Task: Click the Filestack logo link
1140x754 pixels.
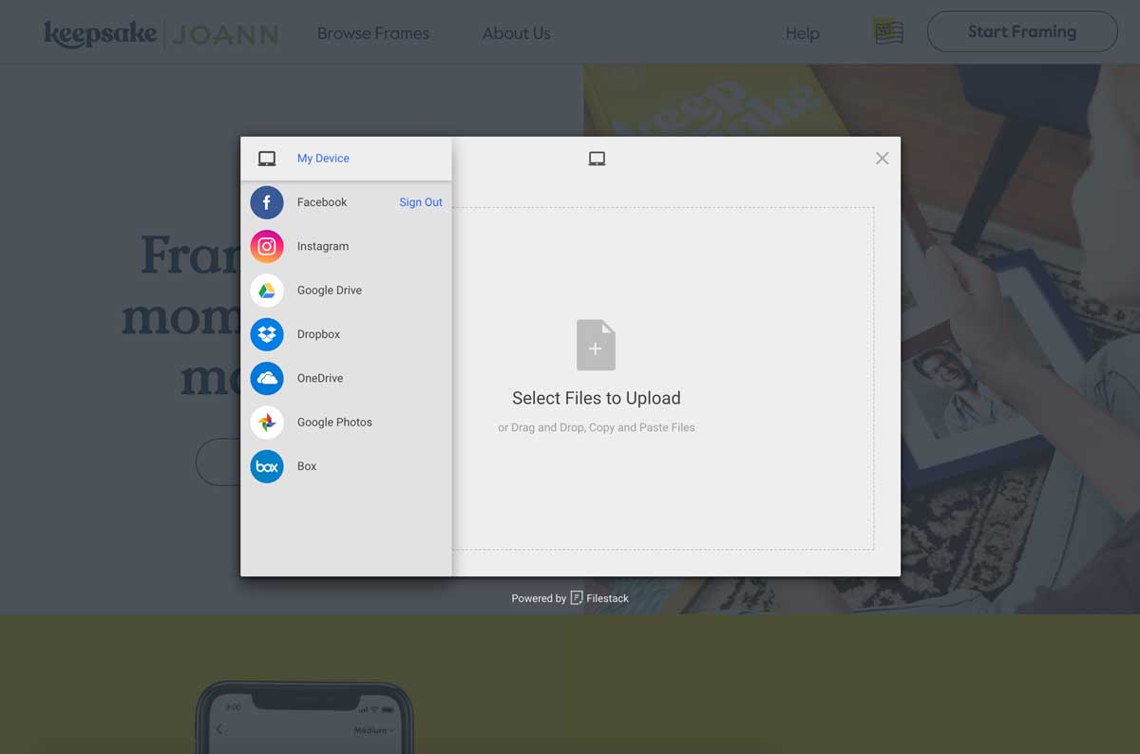Action: click(x=599, y=598)
